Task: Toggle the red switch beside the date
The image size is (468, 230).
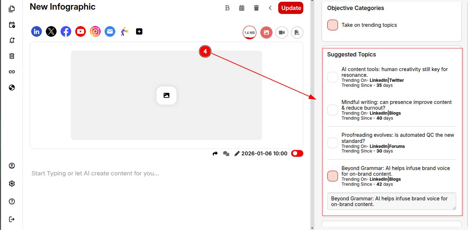Action: coord(297,154)
